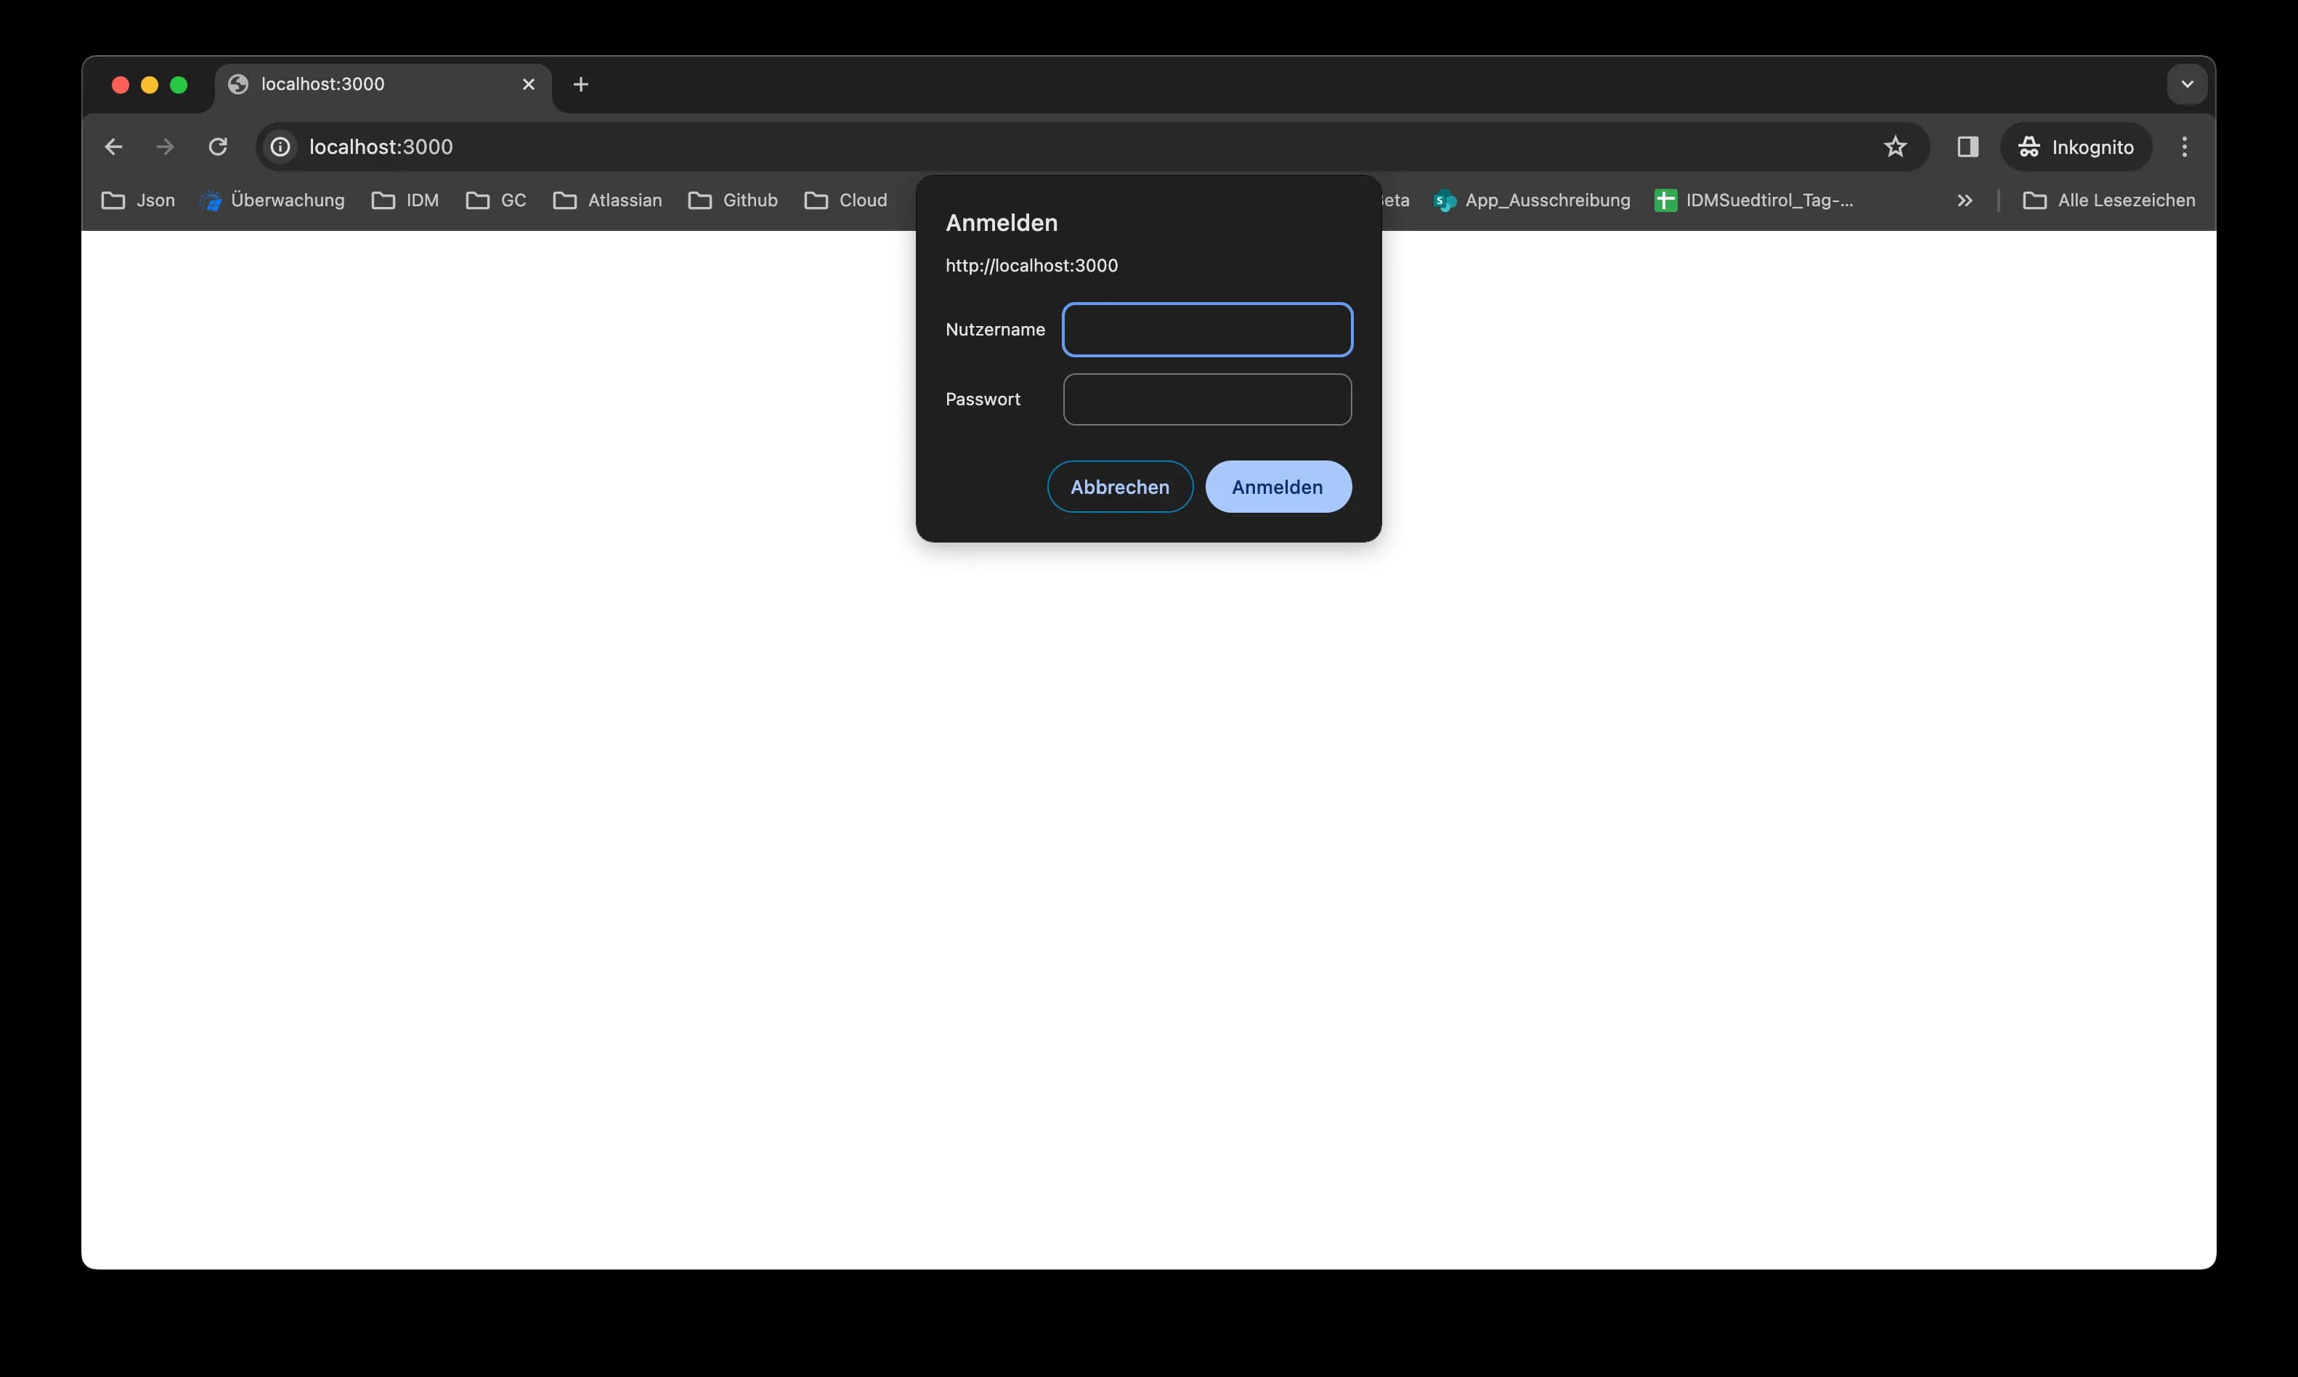Click the back navigation arrow
The image size is (2298, 1377).
click(x=113, y=147)
